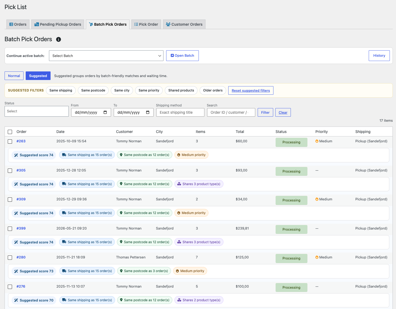The width and height of the screenshot is (396, 309).
Task: Open order #276 link
Action: click(x=21, y=286)
